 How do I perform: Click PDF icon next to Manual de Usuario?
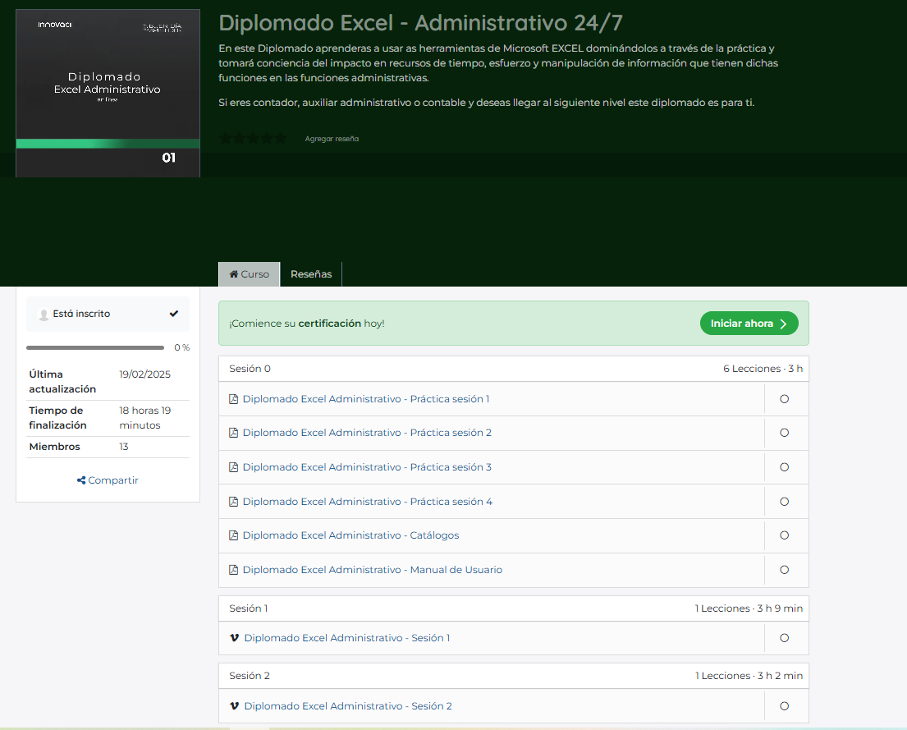(x=234, y=570)
